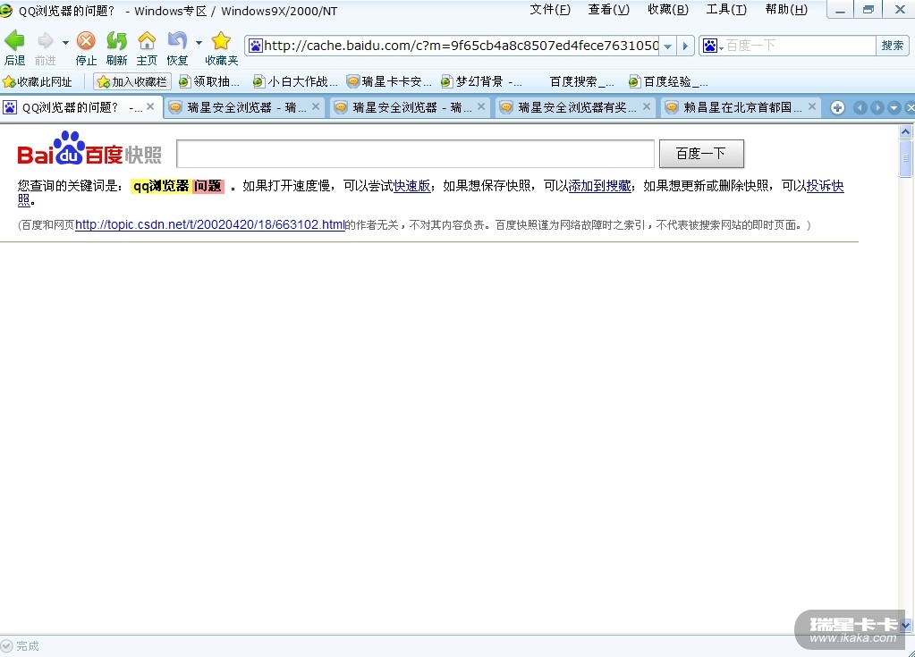Click the vertical scrollbar thumb
915x657 pixels.
pyautogui.click(x=906, y=158)
